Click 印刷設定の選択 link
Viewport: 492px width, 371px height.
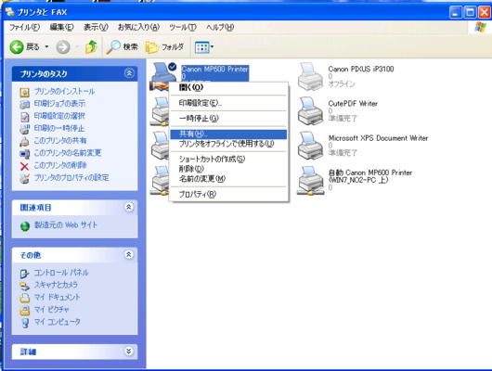[59, 116]
